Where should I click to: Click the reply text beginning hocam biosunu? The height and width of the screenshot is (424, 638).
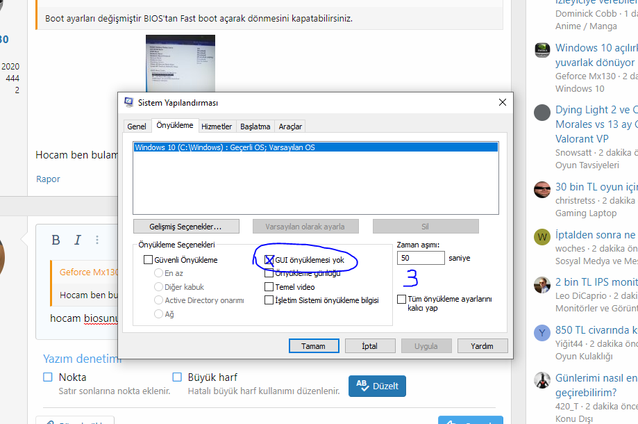(x=83, y=318)
